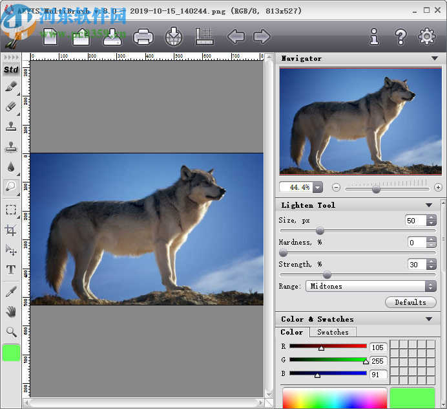
Task: Create a new image with the New icon
Action: [x=50, y=36]
